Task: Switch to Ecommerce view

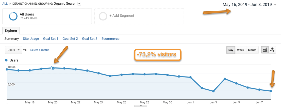Action: [x=110, y=39]
